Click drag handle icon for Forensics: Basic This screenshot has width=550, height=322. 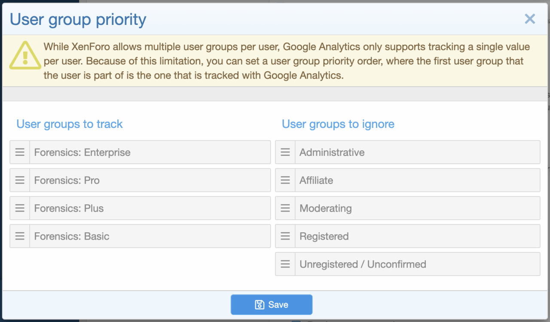20,236
